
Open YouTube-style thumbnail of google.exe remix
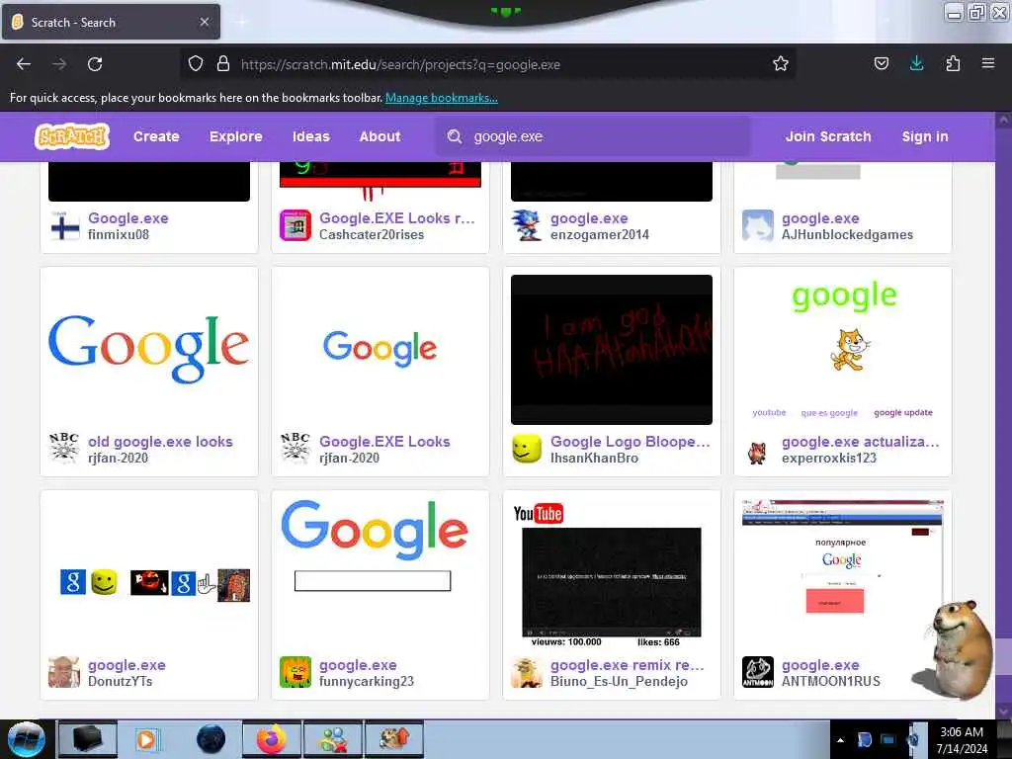tap(611, 572)
